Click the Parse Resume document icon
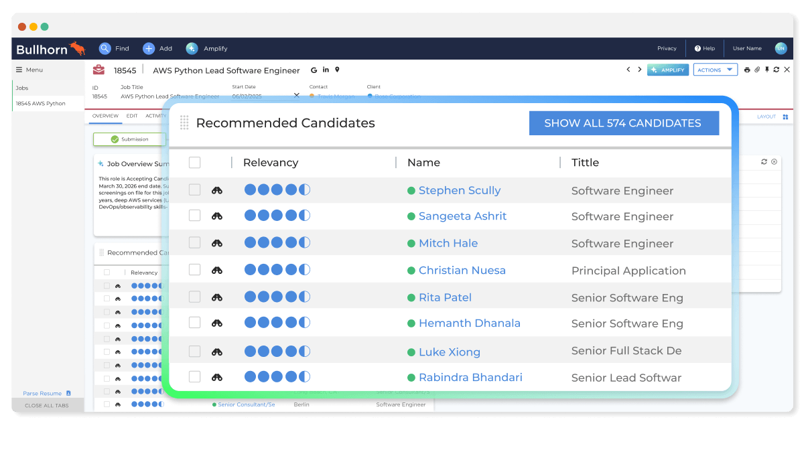 click(x=68, y=393)
